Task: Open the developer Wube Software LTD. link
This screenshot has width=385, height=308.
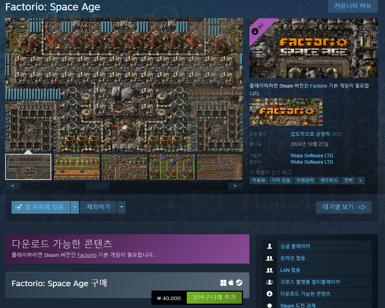Action: click(312, 156)
